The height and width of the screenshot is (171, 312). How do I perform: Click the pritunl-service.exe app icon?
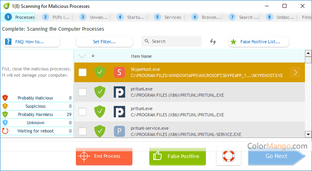[x=119, y=131]
